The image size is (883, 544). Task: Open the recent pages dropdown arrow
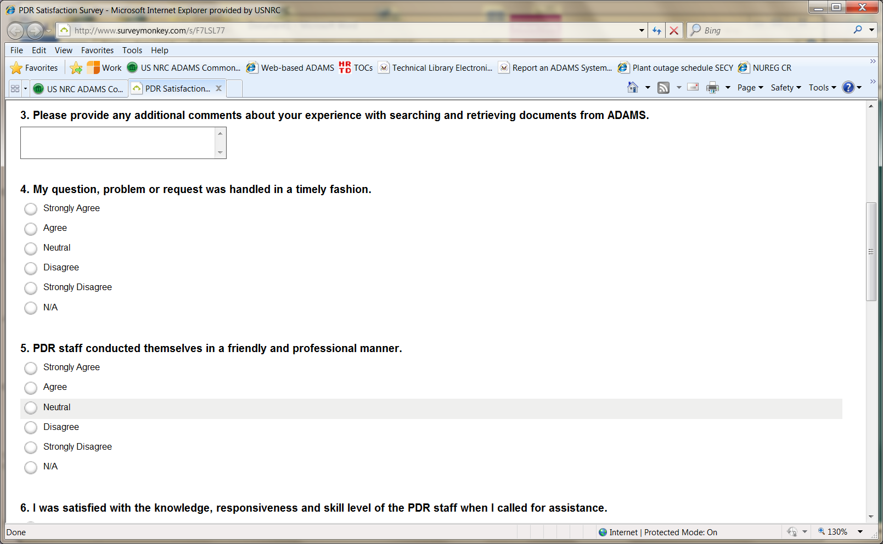coord(48,31)
